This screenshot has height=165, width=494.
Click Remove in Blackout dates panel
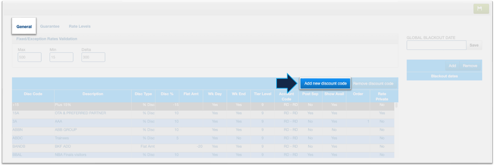[x=470, y=66]
